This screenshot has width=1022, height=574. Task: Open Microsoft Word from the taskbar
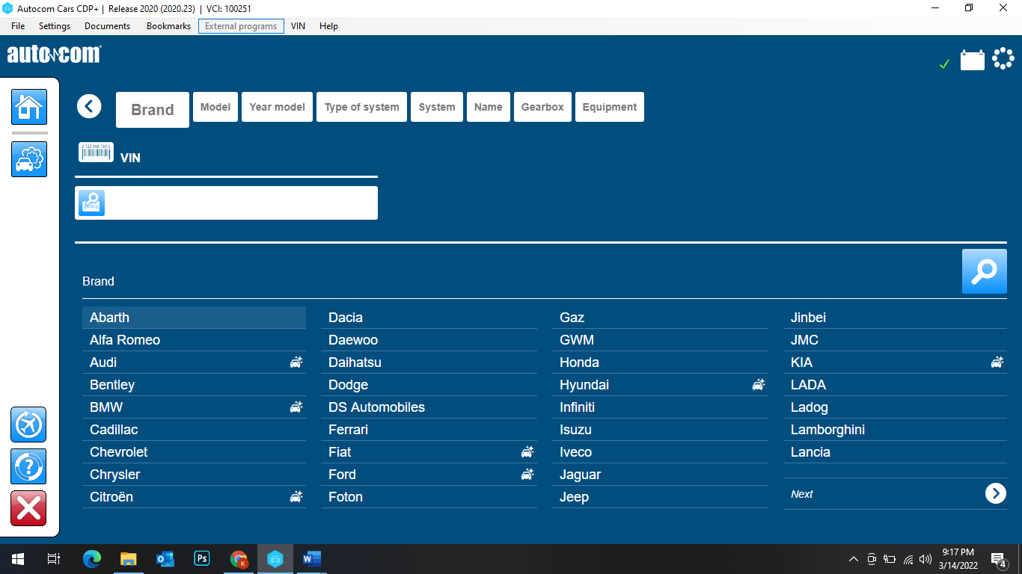tap(311, 558)
